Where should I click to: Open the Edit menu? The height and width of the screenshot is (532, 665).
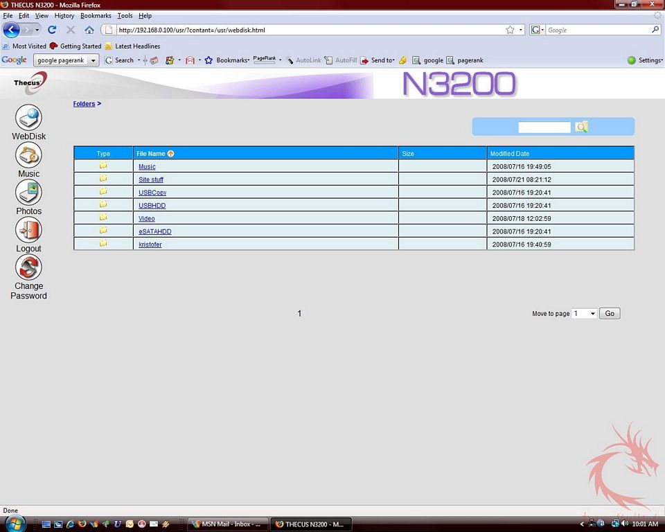24,16
